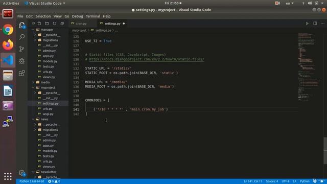Open the Explorer view in activity bar

21,25
